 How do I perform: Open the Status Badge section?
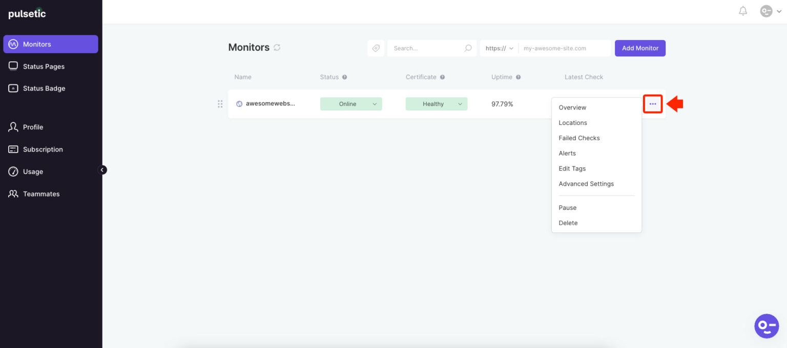point(13,88)
